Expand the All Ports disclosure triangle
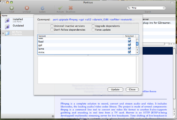 [x=3, y=33]
